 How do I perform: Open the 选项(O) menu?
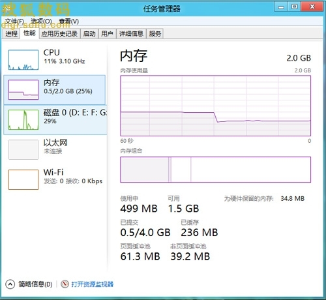click(x=41, y=22)
